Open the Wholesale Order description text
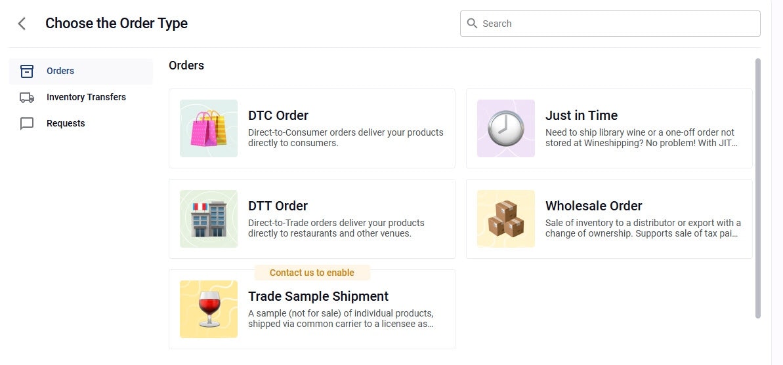783x365 pixels. coord(643,228)
